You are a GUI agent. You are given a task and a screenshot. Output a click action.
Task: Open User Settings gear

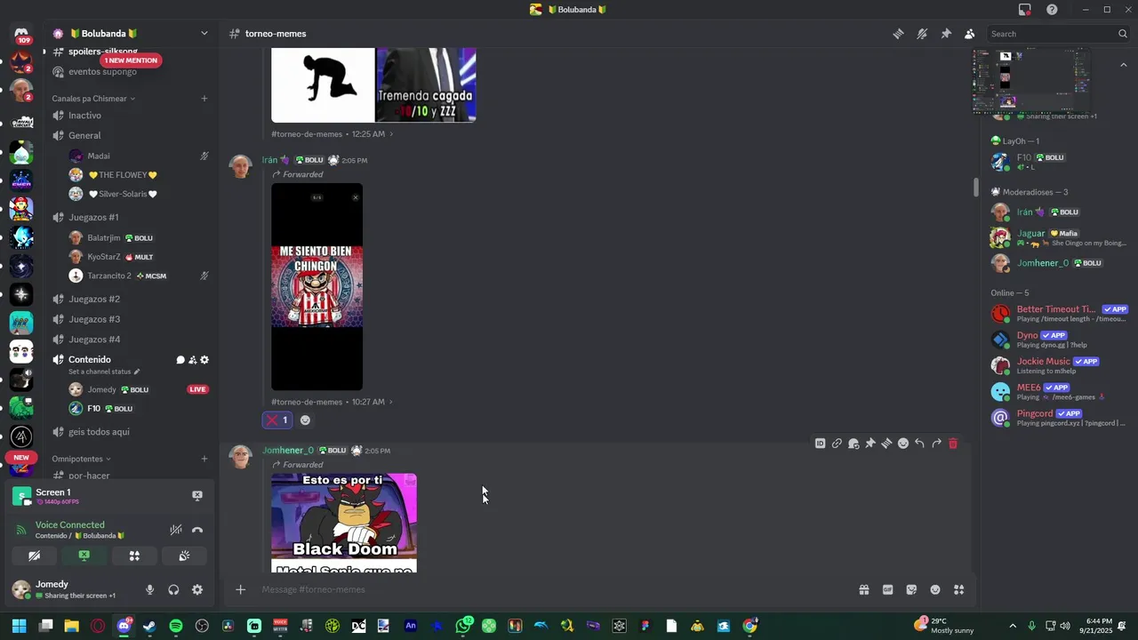pyautogui.click(x=197, y=589)
